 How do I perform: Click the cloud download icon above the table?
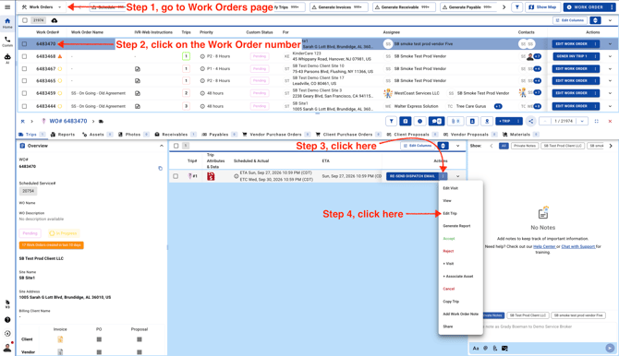tap(55, 20)
